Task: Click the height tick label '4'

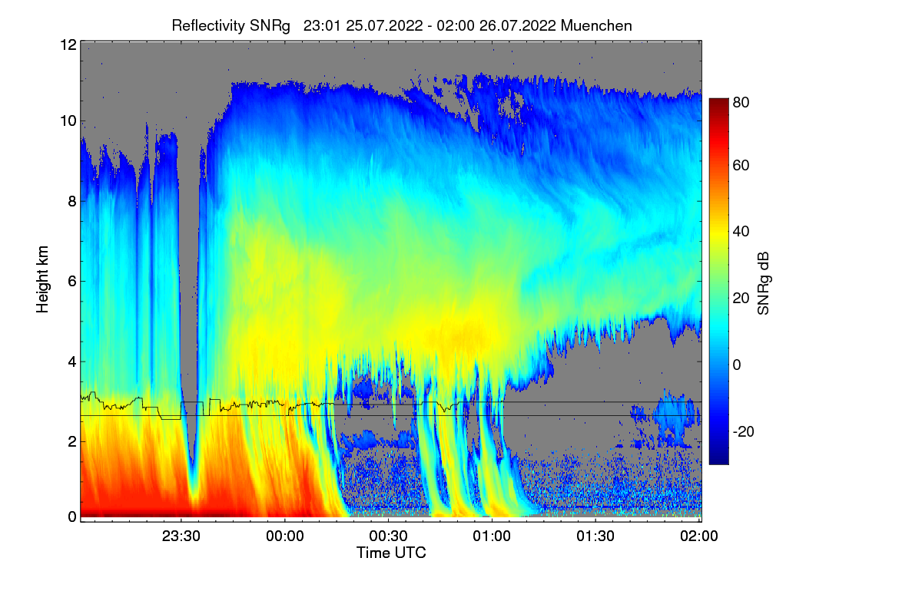Action: tap(71, 361)
